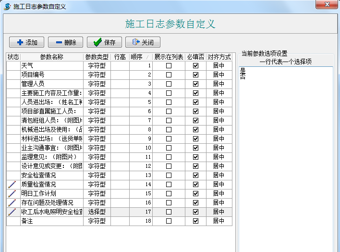Click the pencil icon beside 明日工作计划
This screenshot has height=252, width=340.
(12, 193)
